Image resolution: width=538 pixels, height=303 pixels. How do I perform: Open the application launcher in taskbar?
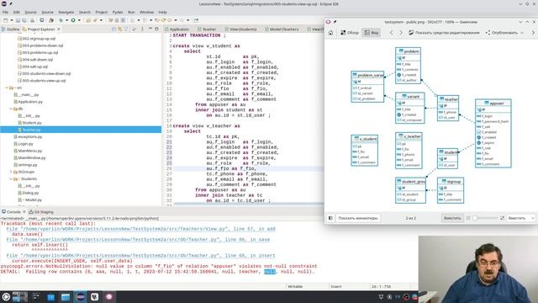[6, 297]
